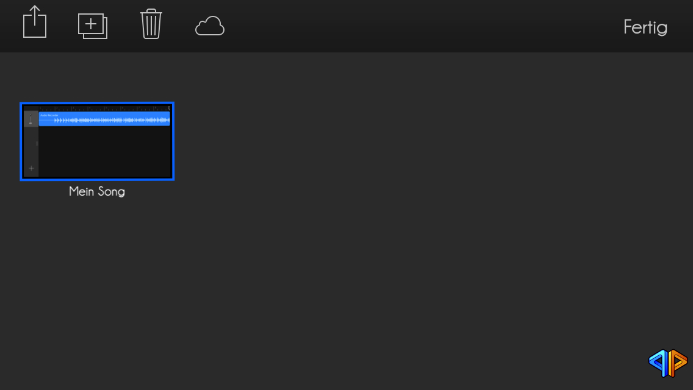693x390 pixels.
Task: Click the blue audio waveform region in thumbnail
Action: [x=104, y=119]
